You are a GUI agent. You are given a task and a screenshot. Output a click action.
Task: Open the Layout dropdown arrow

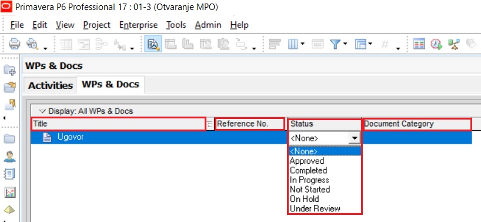pos(370,44)
